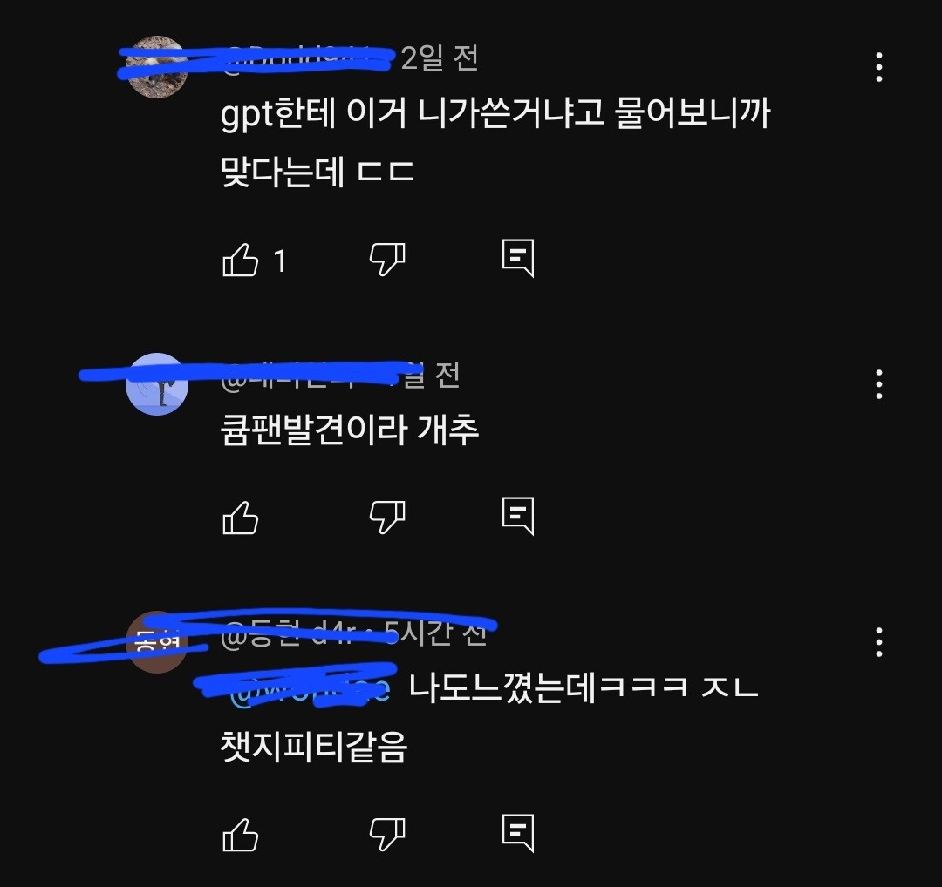Open options menu for gpt comment
942x887 pixels.
tap(879, 66)
